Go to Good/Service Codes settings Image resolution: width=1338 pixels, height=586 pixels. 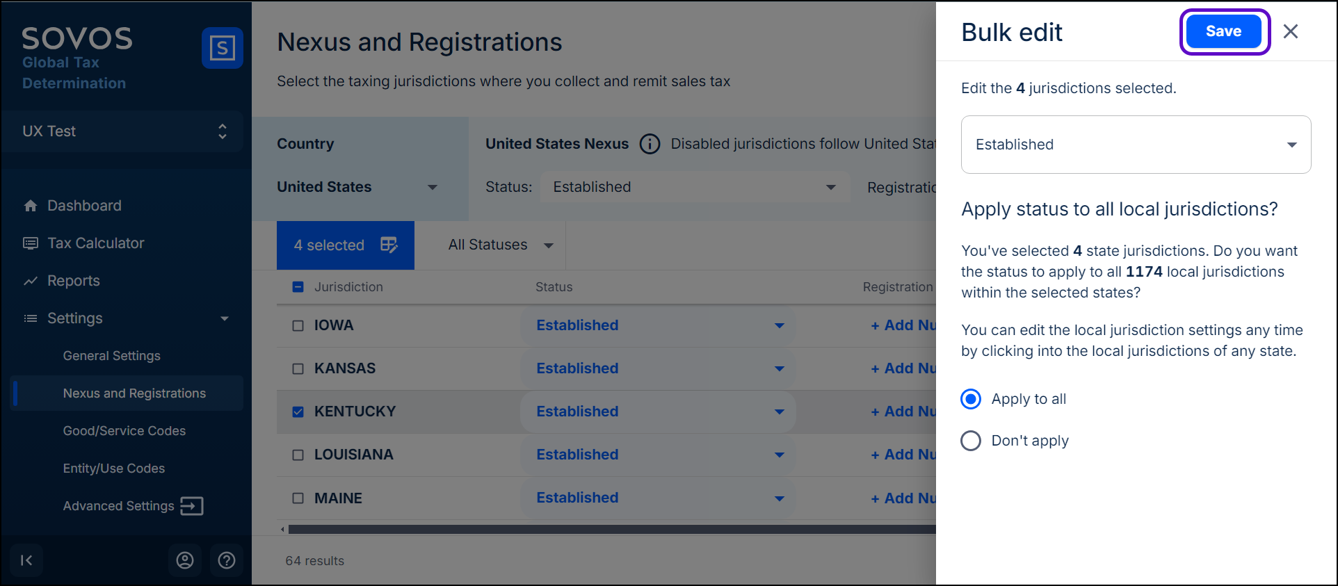click(124, 431)
